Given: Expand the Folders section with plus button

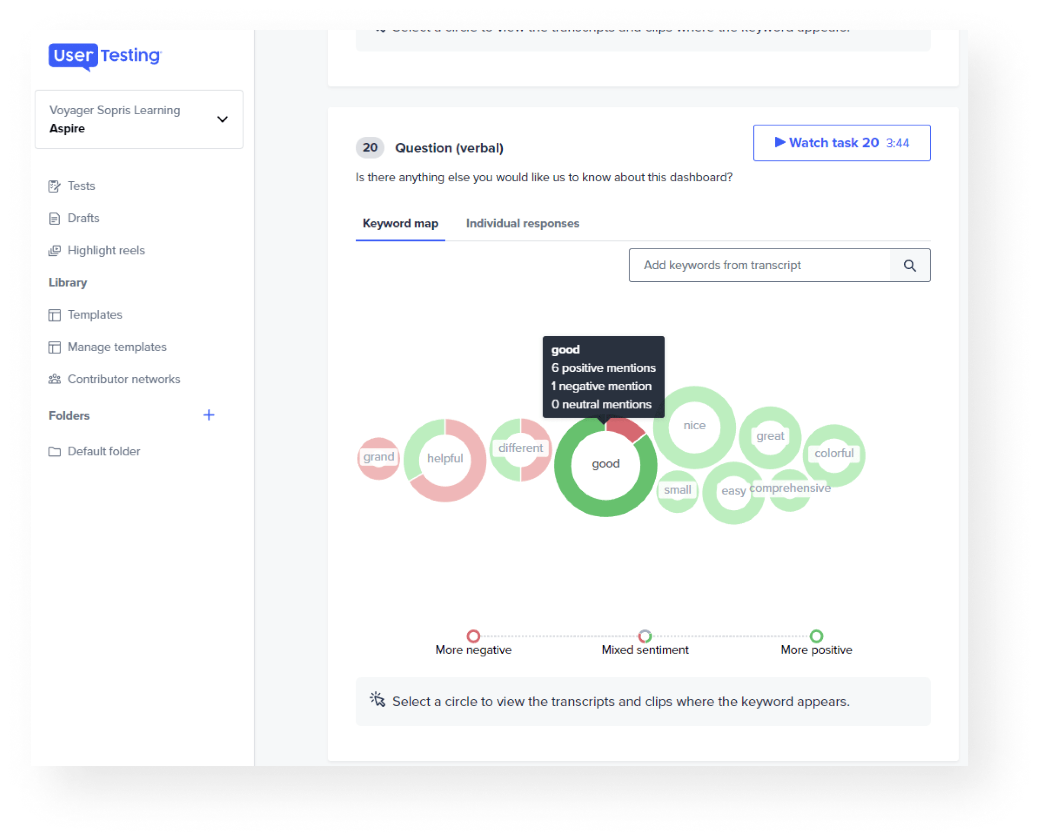Looking at the screenshot, I should tap(209, 416).
